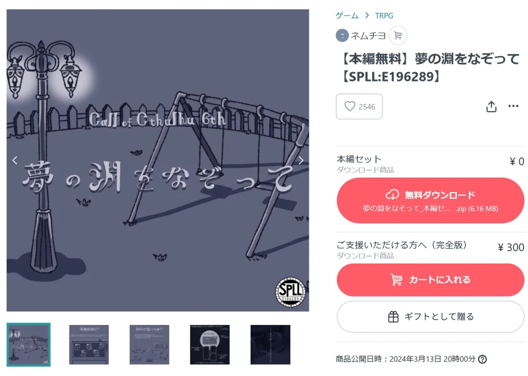Viewport: 528px width, 376px height.
Task: Click the カートに入れる button
Action: pyautogui.click(x=431, y=280)
